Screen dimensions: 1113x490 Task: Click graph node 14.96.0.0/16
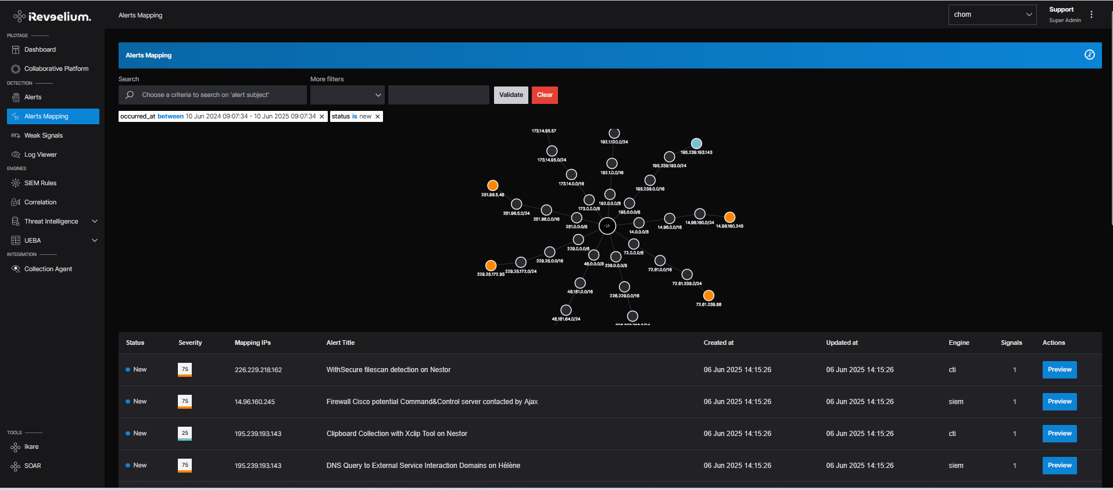click(670, 218)
